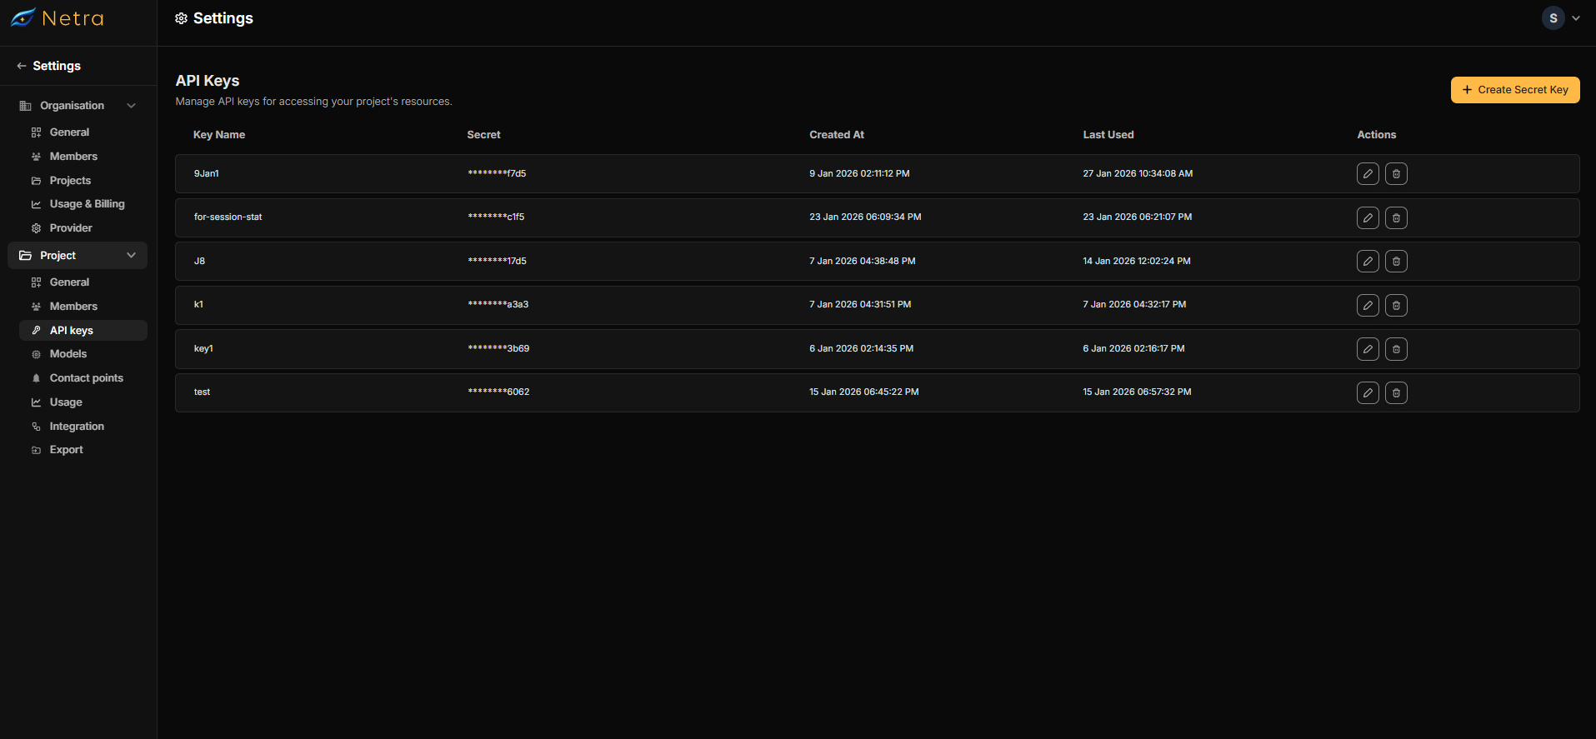Click the Created At column header

coord(837,135)
